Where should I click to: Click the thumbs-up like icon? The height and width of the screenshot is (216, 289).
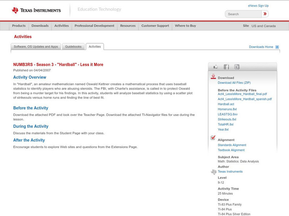215,67
